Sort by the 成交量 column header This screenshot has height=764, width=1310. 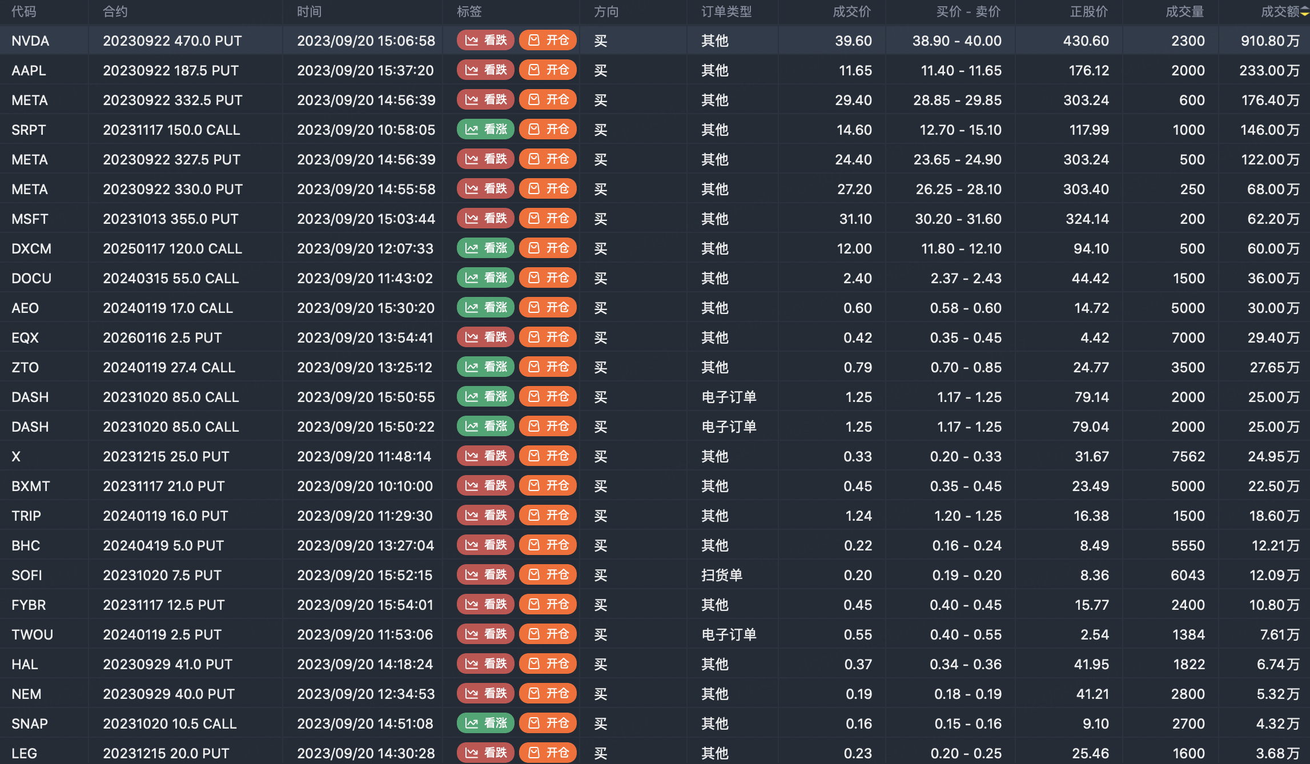(1184, 12)
